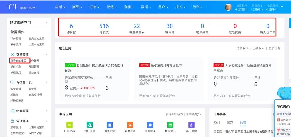This screenshot has height=137, width=291.
Task: Open the 订单 dropdown menu
Action: 95,7
